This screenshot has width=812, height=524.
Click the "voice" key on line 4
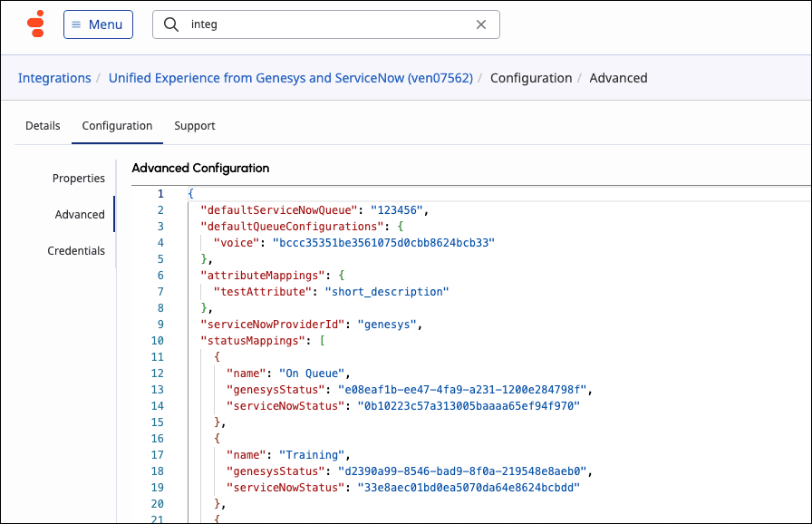pos(237,243)
